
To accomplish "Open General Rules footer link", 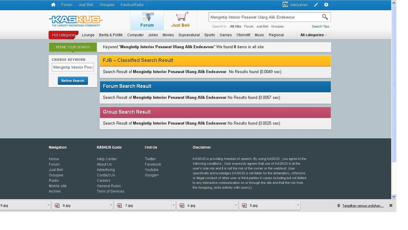I will [x=109, y=186].
